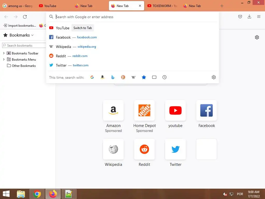Image resolution: width=265 pixels, height=199 pixels.
Task: Search bookmarks using the star icon
Action: tap(144, 77)
